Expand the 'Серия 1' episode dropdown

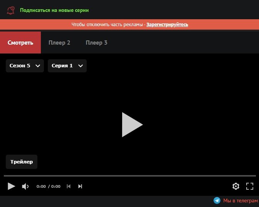[67, 66]
